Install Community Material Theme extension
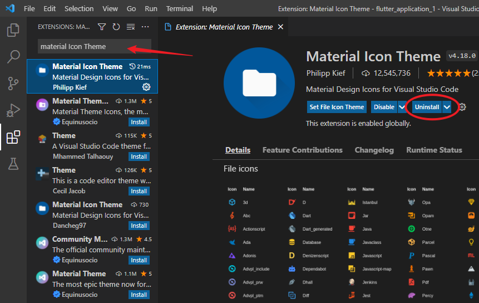 [139, 260]
